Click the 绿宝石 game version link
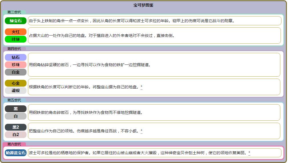This screenshot has height=163, width=288. [16, 21]
